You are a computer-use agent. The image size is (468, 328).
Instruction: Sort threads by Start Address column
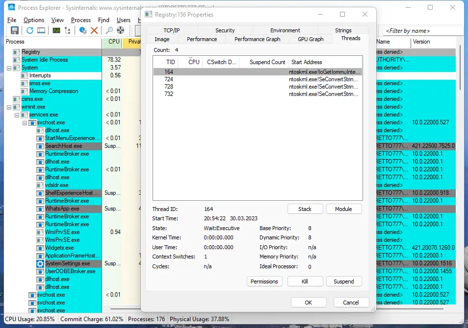coord(325,62)
